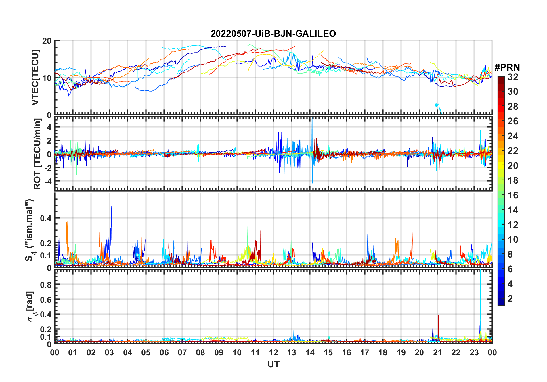The height and width of the screenshot is (382, 547).
Task: Click the 0.8 tick label on the sigma-phi axis
Action: click(45, 285)
